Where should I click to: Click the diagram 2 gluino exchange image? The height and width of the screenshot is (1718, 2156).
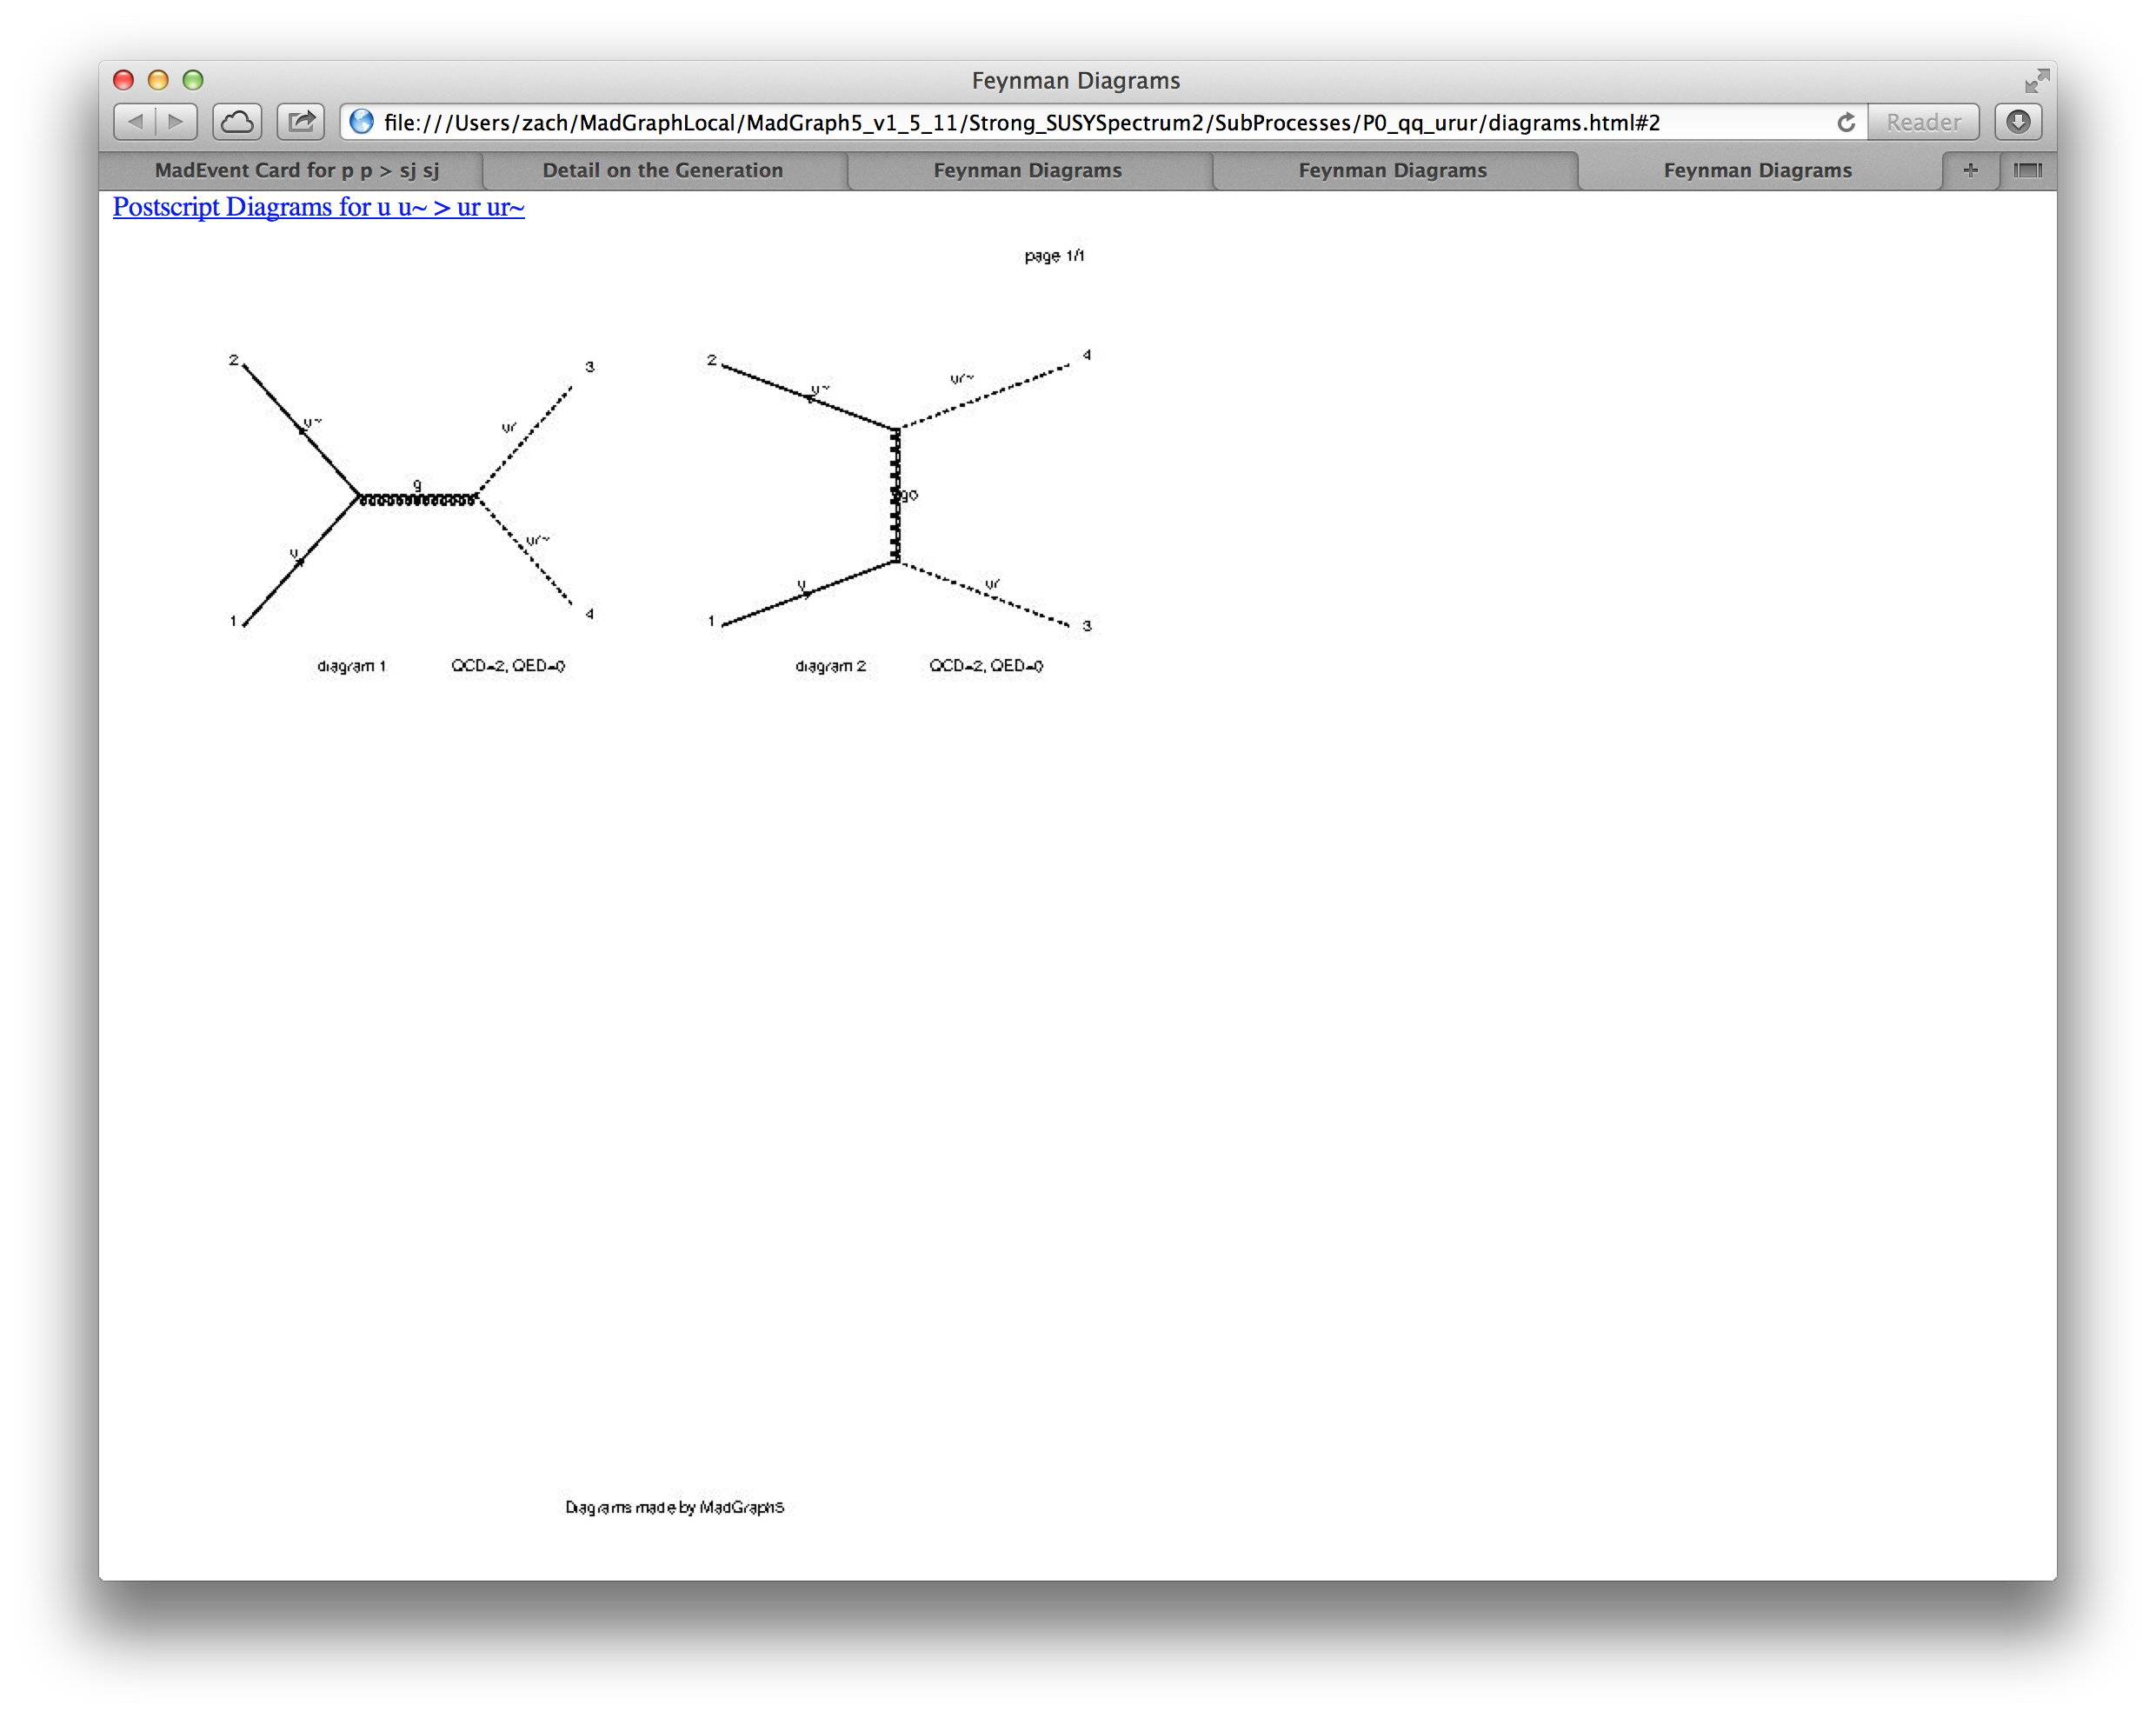point(895,495)
